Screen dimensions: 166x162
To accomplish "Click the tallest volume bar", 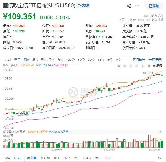I will (x=149, y=141).
